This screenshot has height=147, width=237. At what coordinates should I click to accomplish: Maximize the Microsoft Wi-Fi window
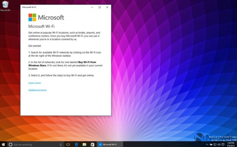[100, 7]
